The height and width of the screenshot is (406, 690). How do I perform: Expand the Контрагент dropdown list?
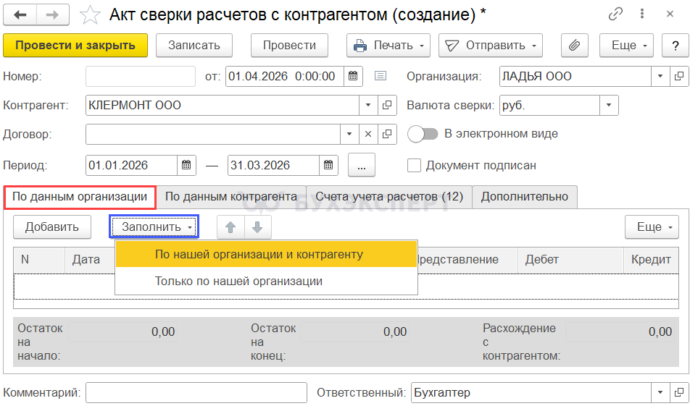tap(368, 106)
